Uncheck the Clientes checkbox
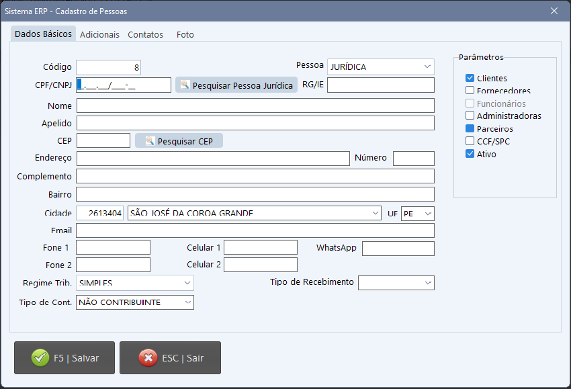The image size is (571, 389). pyautogui.click(x=470, y=79)
